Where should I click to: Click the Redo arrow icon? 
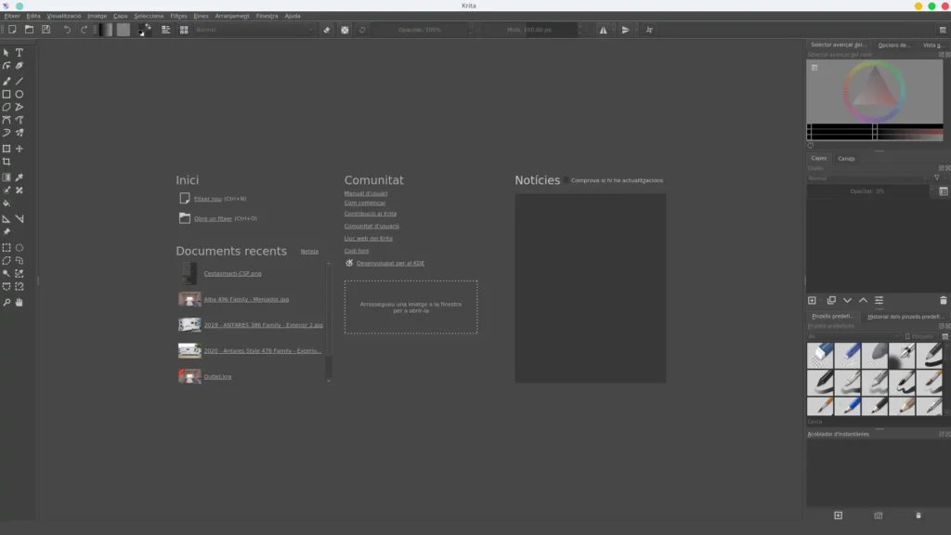85,29
